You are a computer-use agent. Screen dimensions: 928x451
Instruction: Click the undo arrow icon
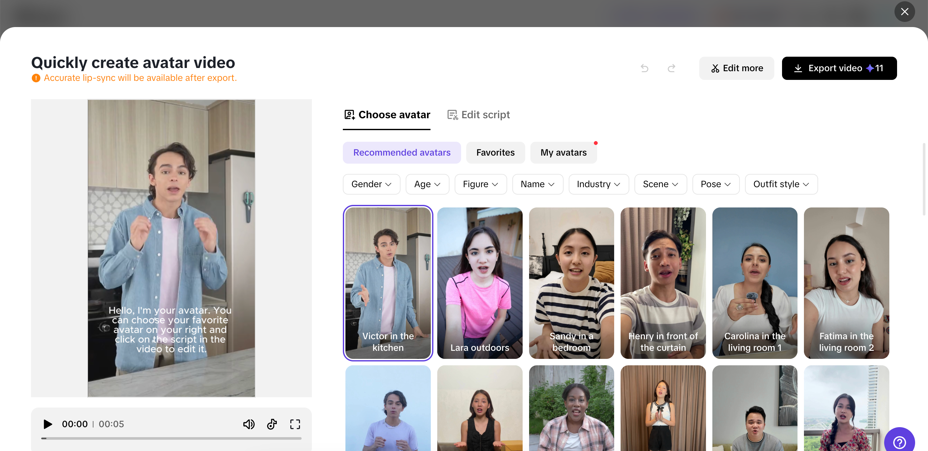[644, 68]
